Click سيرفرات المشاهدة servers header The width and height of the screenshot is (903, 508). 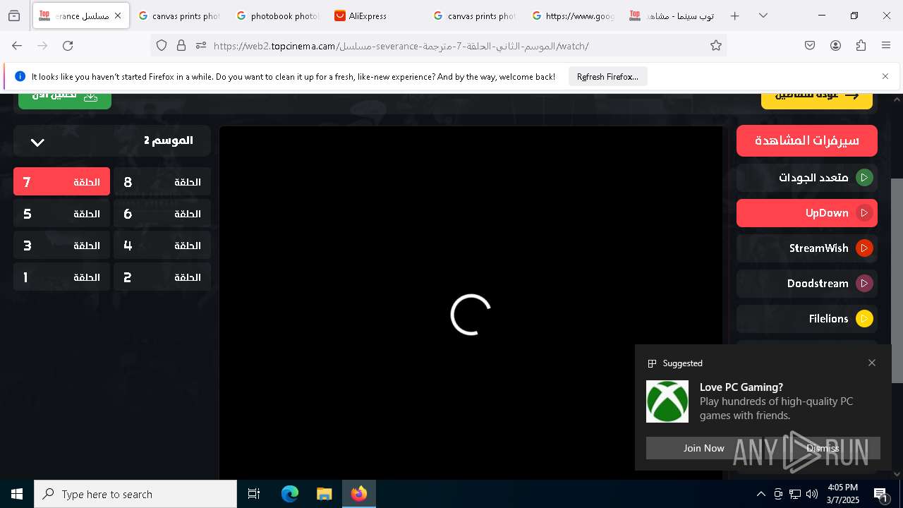tap(807, 140)
